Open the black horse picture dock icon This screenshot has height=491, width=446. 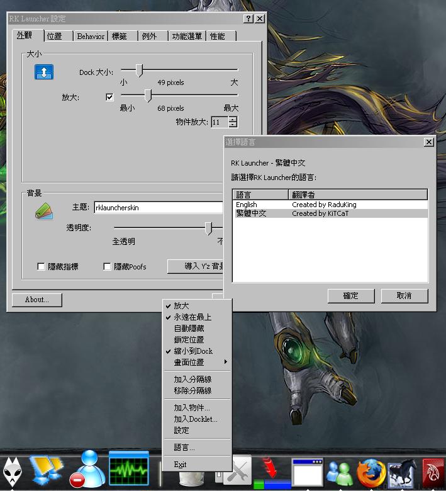pos(403,473)
